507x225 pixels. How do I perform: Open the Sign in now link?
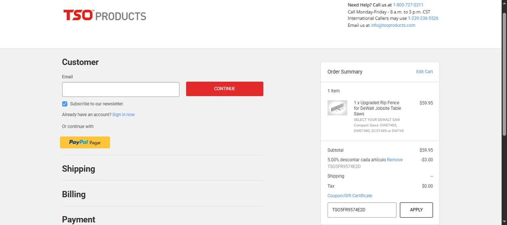pyautogui.click(x=123, y=115)
